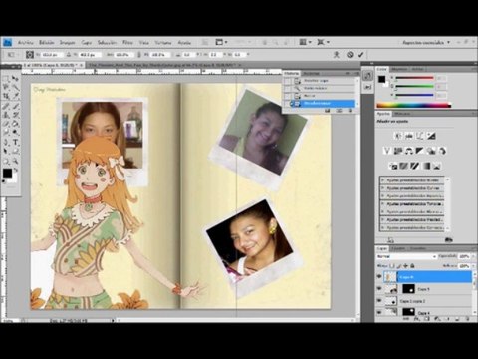Open the Archivo menu
This screenshot has height=359, width=478.
[26, 43]
